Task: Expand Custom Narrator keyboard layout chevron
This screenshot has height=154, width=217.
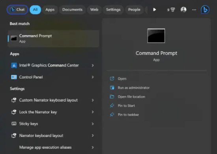Action: point(93,100)
